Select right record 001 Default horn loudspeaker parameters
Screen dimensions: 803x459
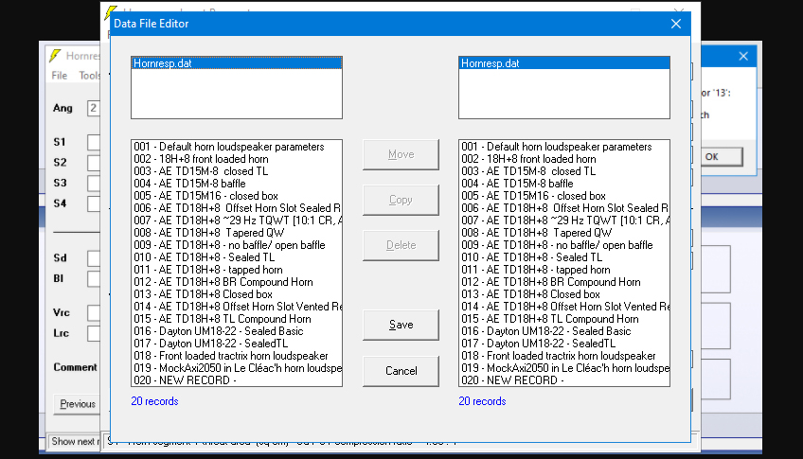pyautogui.click(x=563, y=147)
